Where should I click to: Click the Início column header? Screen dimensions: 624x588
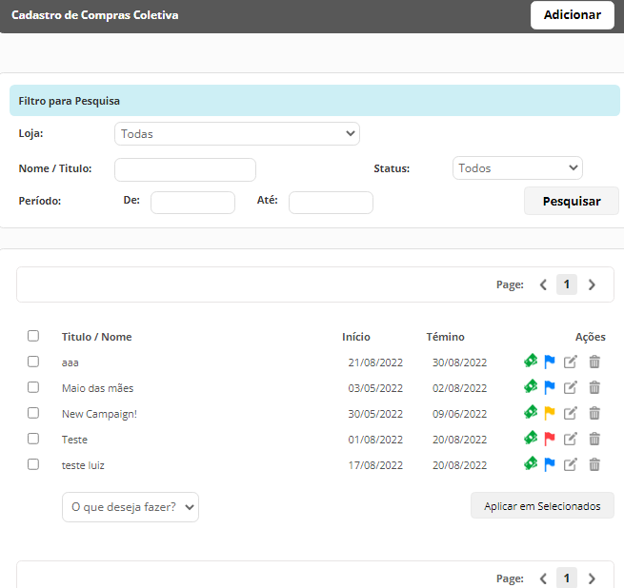[x=356, y=337]
